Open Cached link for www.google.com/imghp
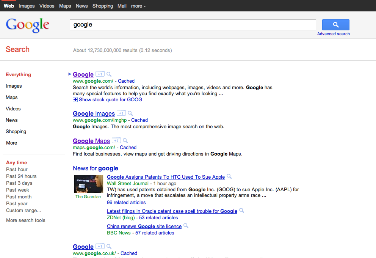 pyautogui.click(x=139, y=120)
